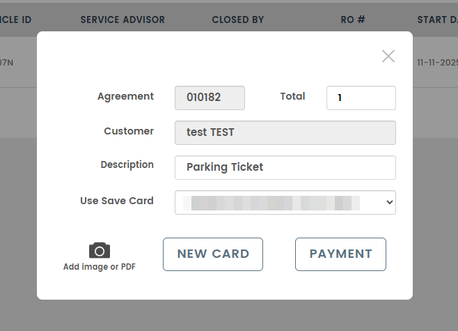Screen dimensions: 458x331
Task: Click the Customer field showing test TEST
Action: point(285,132)
